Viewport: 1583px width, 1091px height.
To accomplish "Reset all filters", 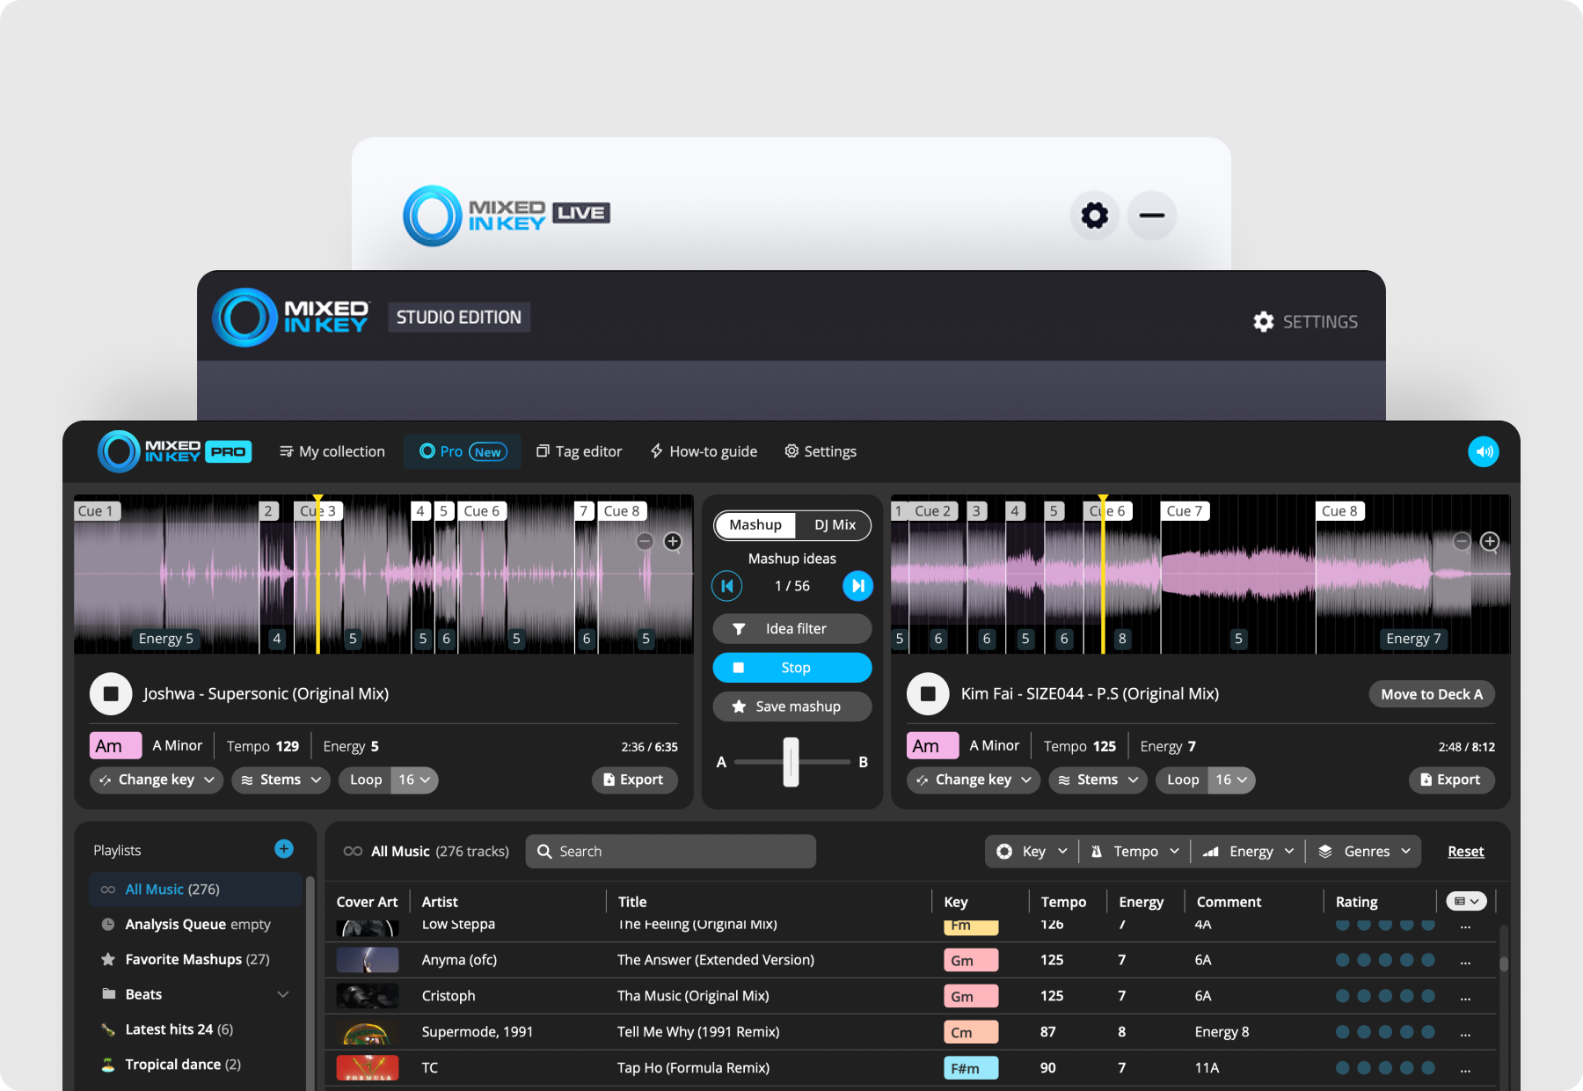I will (x=1466, y=852).
